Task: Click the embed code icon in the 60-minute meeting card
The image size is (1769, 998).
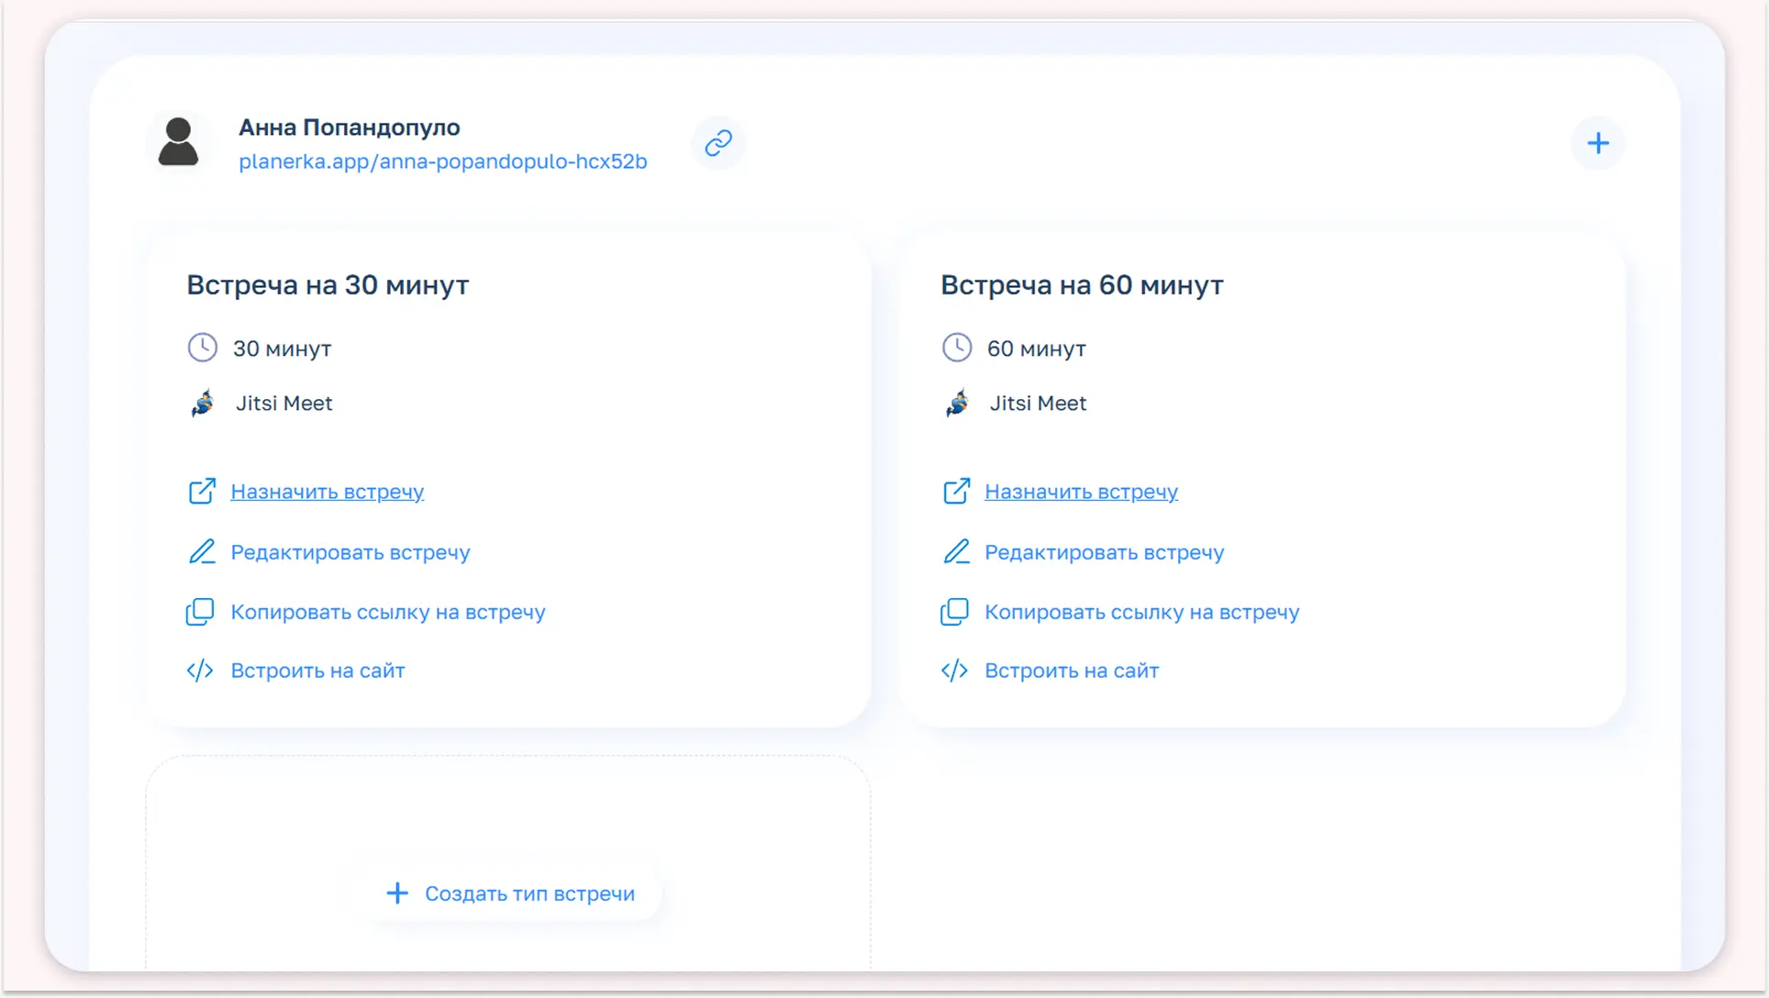Action: tap(954, 671)
